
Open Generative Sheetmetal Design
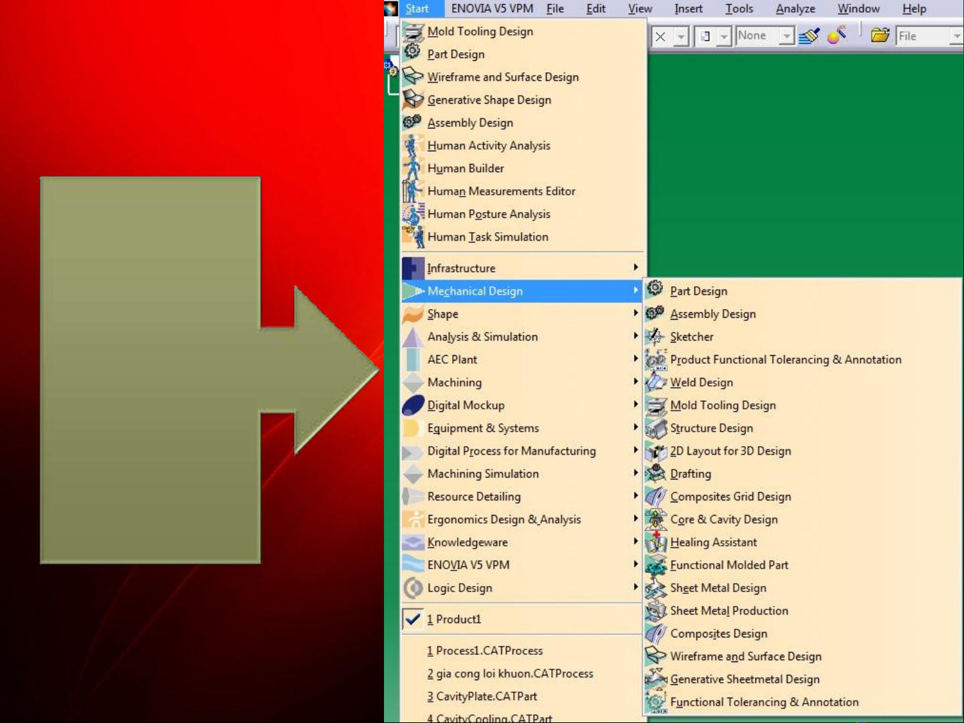coord(803,679)
